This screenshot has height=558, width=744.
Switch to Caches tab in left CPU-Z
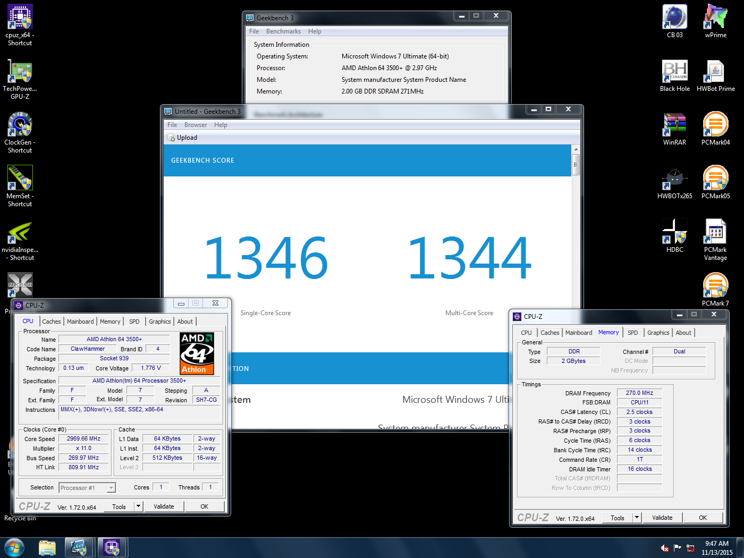coord(52,322)
